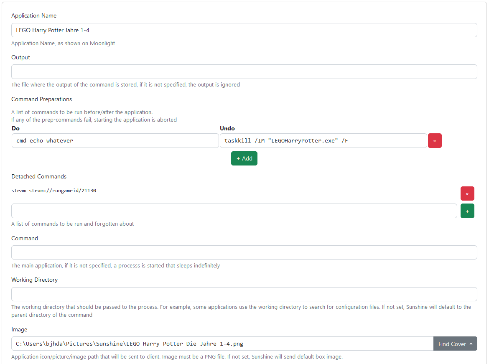Click the 'Output' label

click(20, 57)
